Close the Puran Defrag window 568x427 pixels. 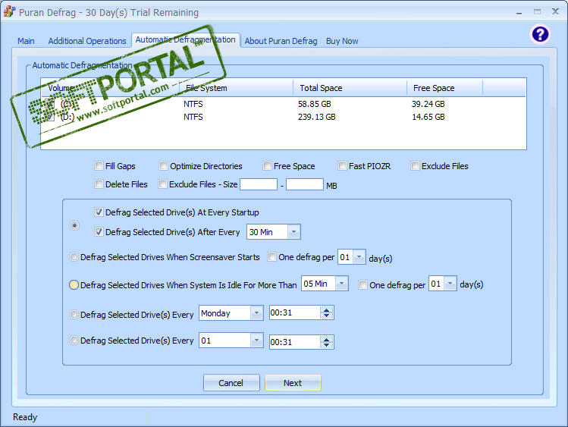click(x=555, y=11)
